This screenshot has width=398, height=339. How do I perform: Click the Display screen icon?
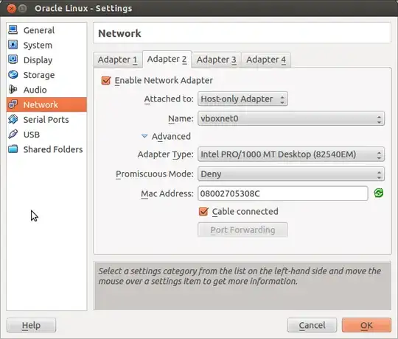click(x=13, y=60)
